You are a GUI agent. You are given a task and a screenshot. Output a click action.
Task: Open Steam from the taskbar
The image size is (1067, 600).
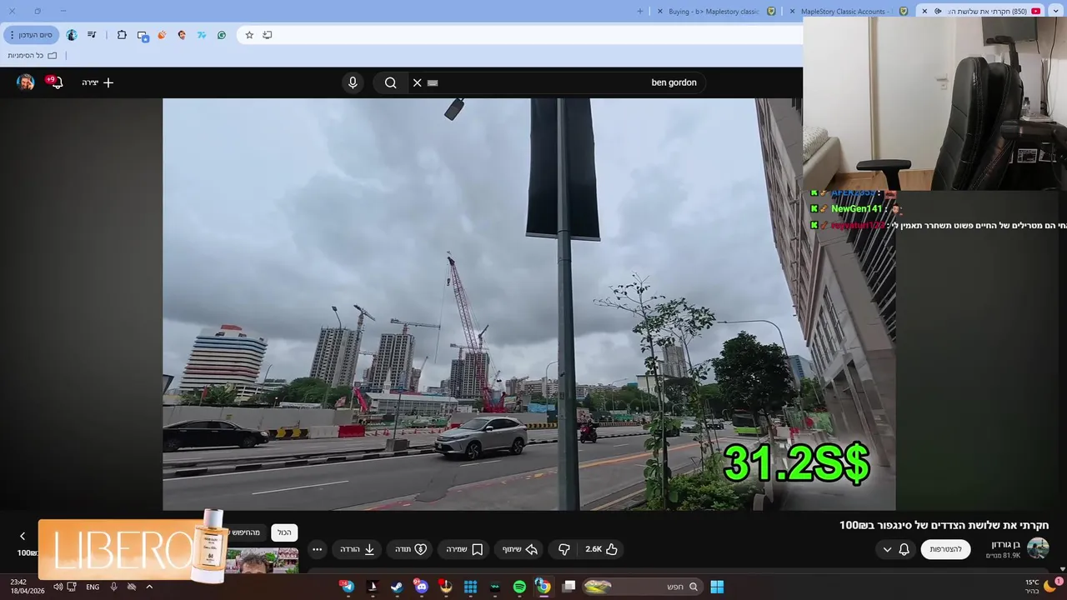coord(397,587)
